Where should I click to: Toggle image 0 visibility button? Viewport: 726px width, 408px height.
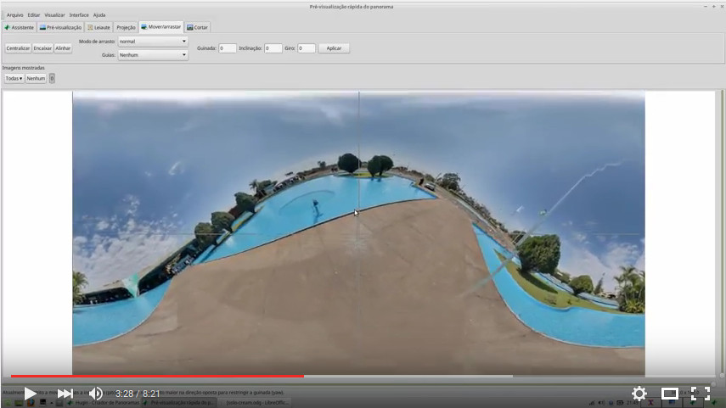[52, 78]
